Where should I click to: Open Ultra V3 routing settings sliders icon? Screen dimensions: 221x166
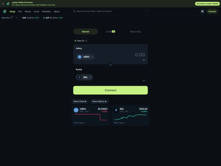[x=86, y=41]
